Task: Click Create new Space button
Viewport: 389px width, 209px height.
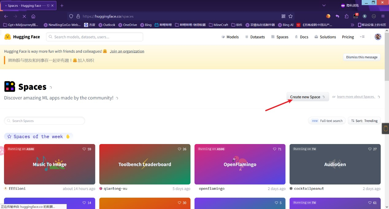Action: click(x=308, y=97)
